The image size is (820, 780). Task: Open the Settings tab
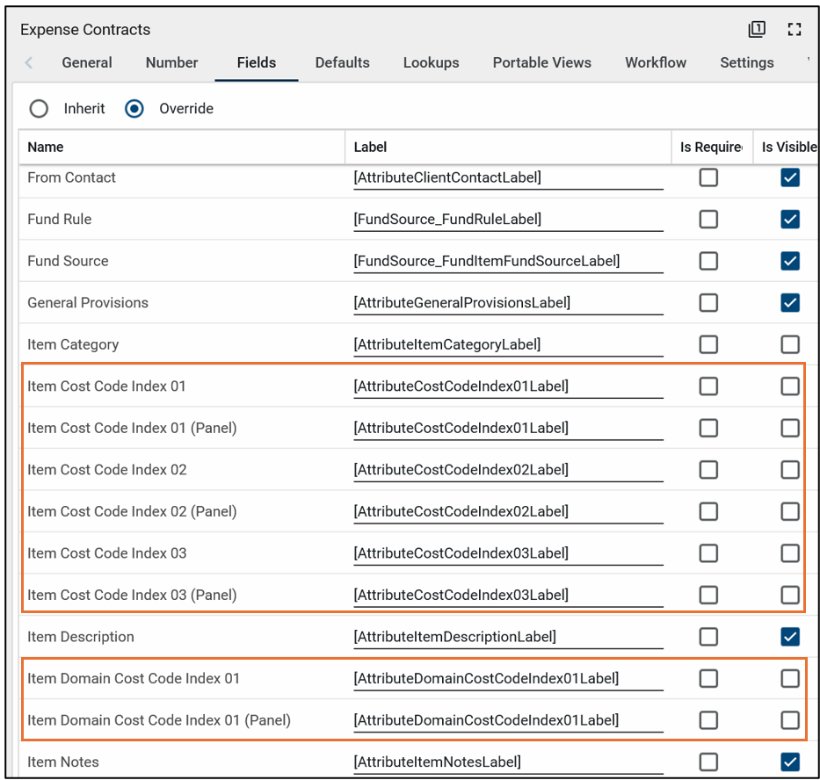tap(746, 63)
